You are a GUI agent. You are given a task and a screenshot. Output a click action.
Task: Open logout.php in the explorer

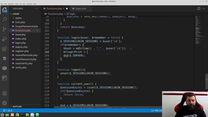(x=21, y=47)
